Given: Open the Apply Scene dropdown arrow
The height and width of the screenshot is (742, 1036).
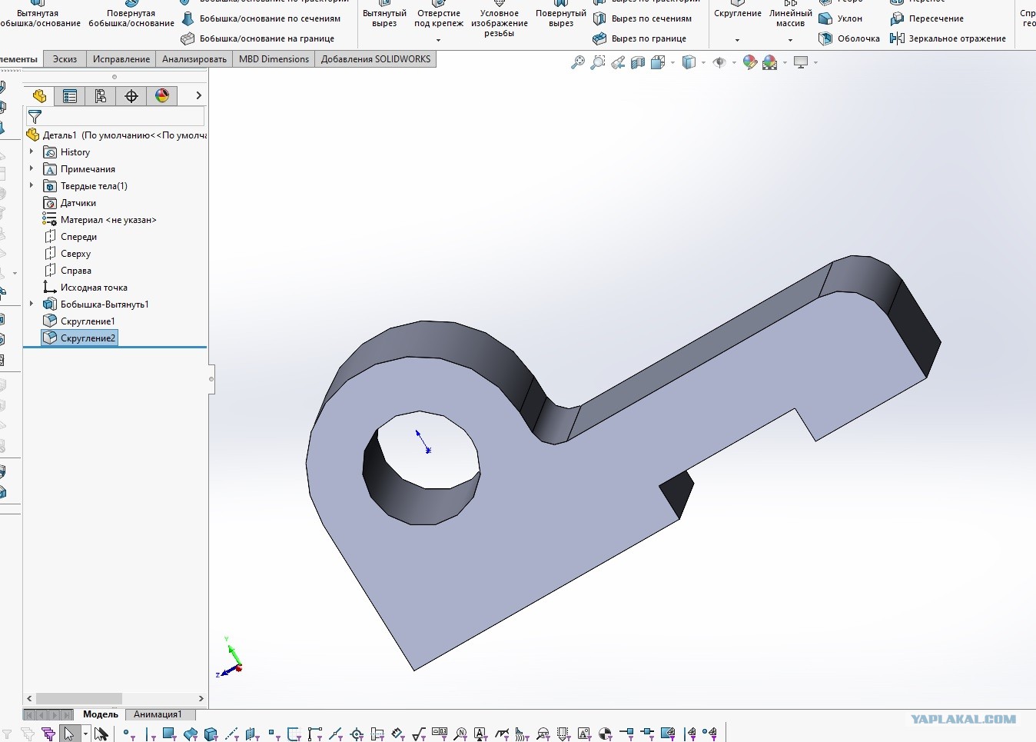Looking at the screenshot, I should 785,62.
